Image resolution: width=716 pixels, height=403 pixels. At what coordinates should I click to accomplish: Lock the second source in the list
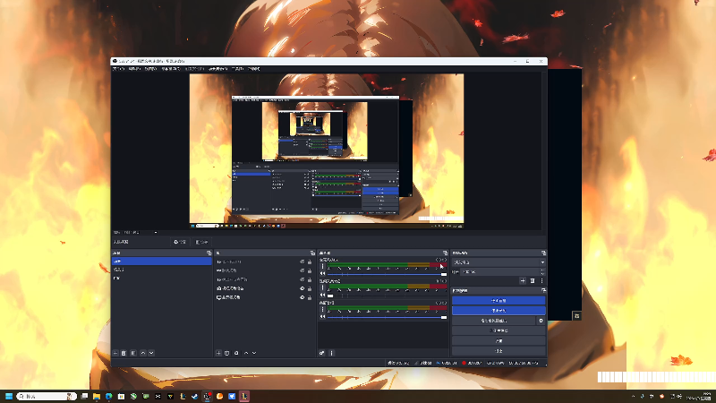coord(310,271)
